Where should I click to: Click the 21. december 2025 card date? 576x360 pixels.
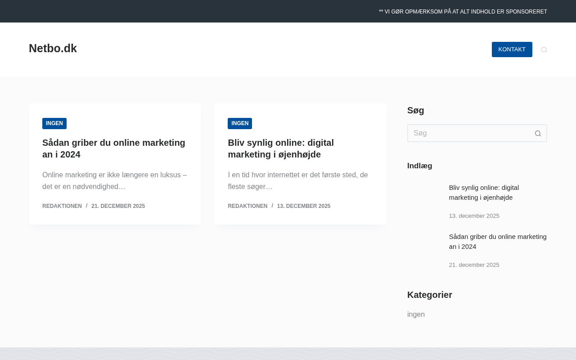tap(118, 206)
